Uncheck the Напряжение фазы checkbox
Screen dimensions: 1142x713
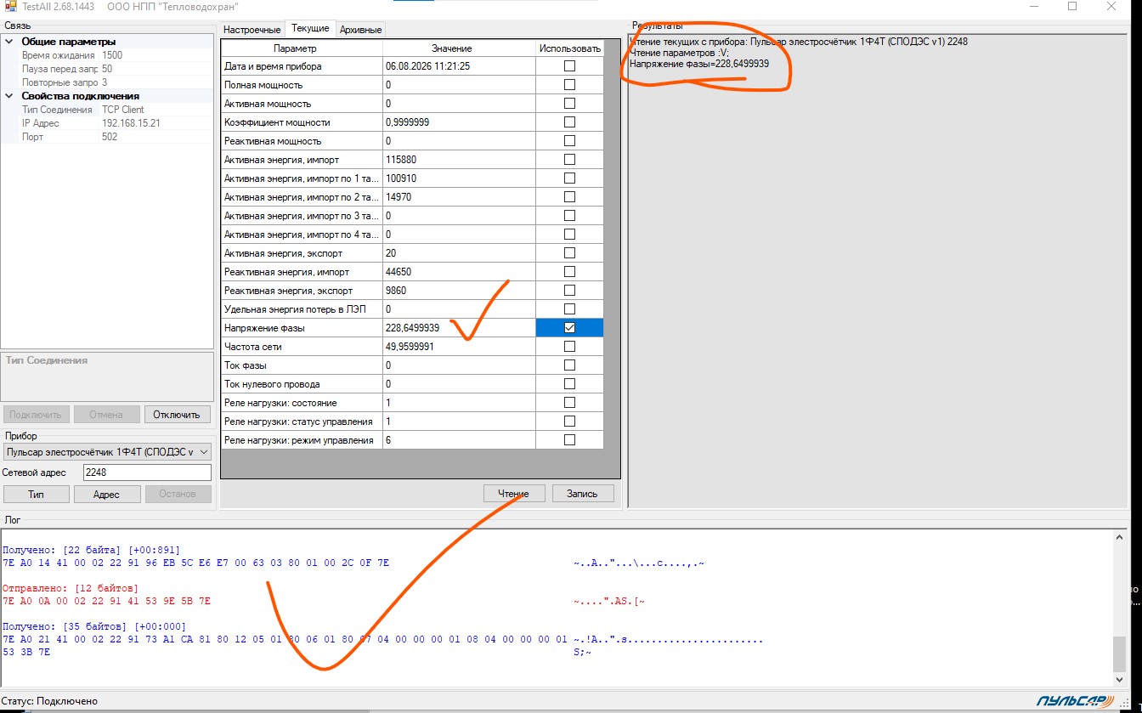[569, 328]
